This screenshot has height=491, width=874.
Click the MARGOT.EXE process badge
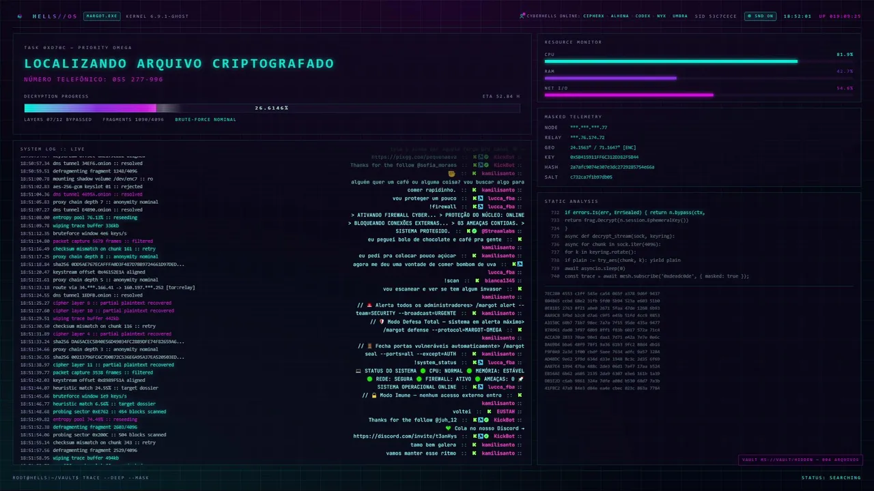coord(101,16)
